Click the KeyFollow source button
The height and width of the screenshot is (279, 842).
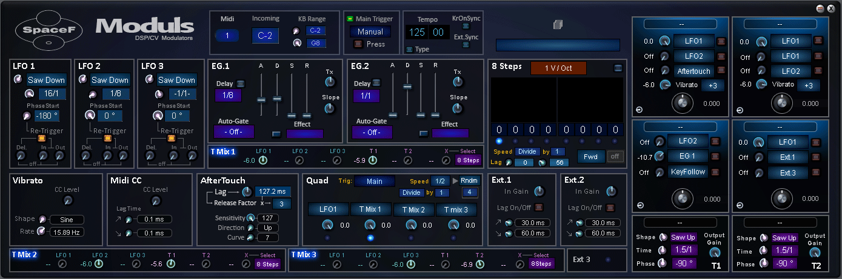(x=688, y=172)
